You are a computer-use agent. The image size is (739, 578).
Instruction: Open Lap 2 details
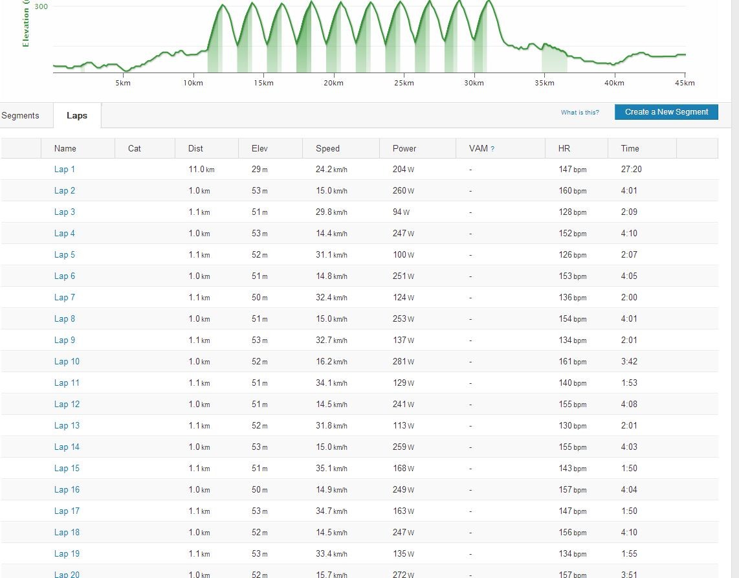coord(65,190)
